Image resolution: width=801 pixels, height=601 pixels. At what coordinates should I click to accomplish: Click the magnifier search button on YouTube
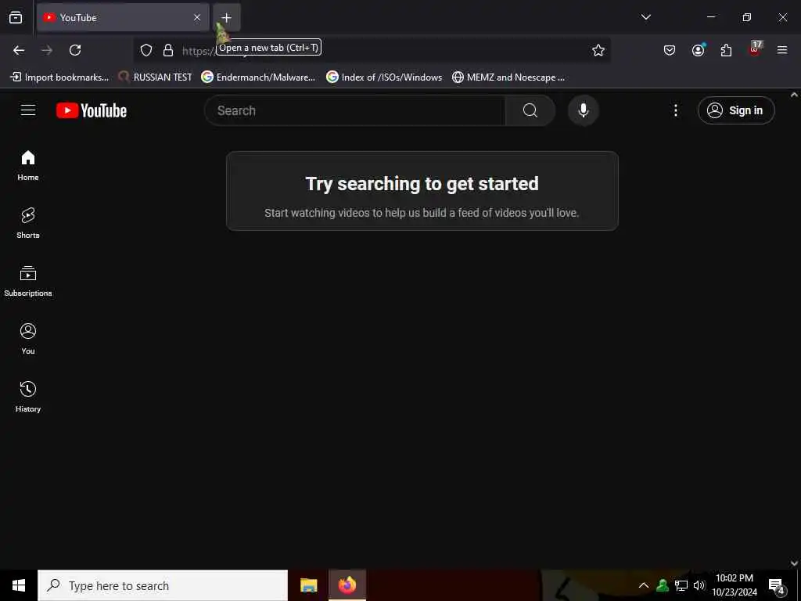point(530,110)
